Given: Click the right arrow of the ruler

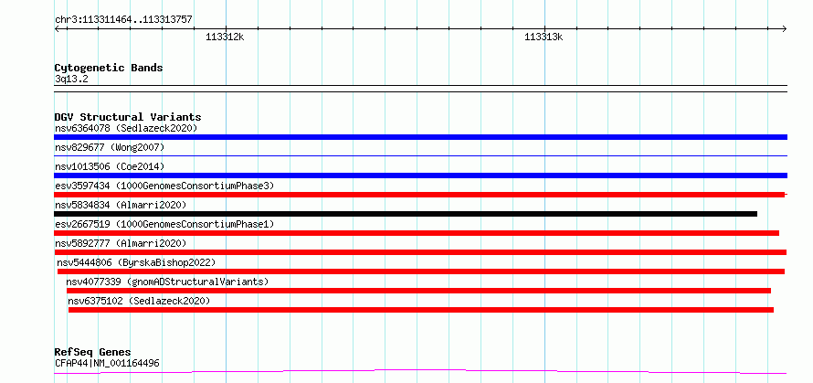Looking at the screenshot, I should tap(784, 28).
